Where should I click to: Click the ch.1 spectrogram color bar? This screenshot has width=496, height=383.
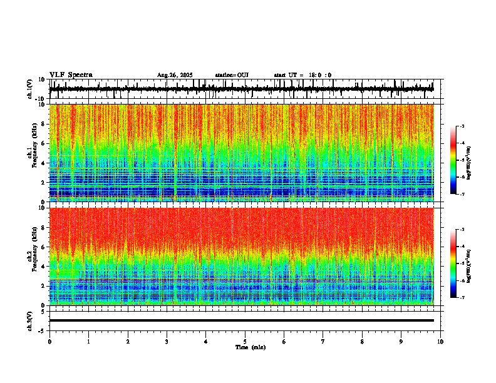tap(453, 160)
